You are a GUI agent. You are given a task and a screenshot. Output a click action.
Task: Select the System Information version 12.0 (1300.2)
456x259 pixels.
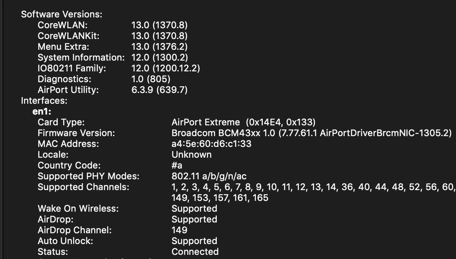(159, 57)
